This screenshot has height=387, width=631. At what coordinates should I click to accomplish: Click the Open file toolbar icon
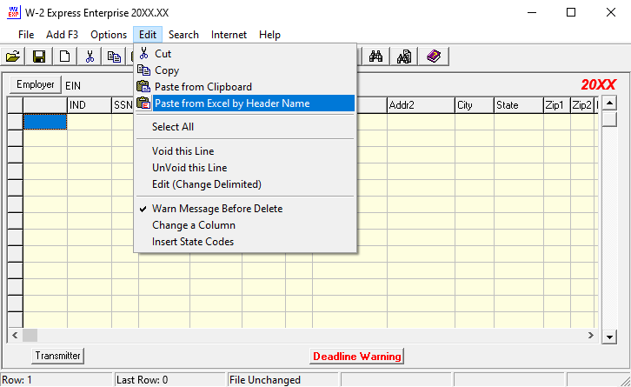(x=13, y=57)
